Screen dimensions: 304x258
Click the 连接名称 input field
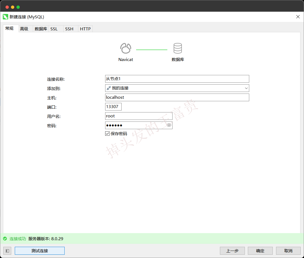tap(177, 79)
